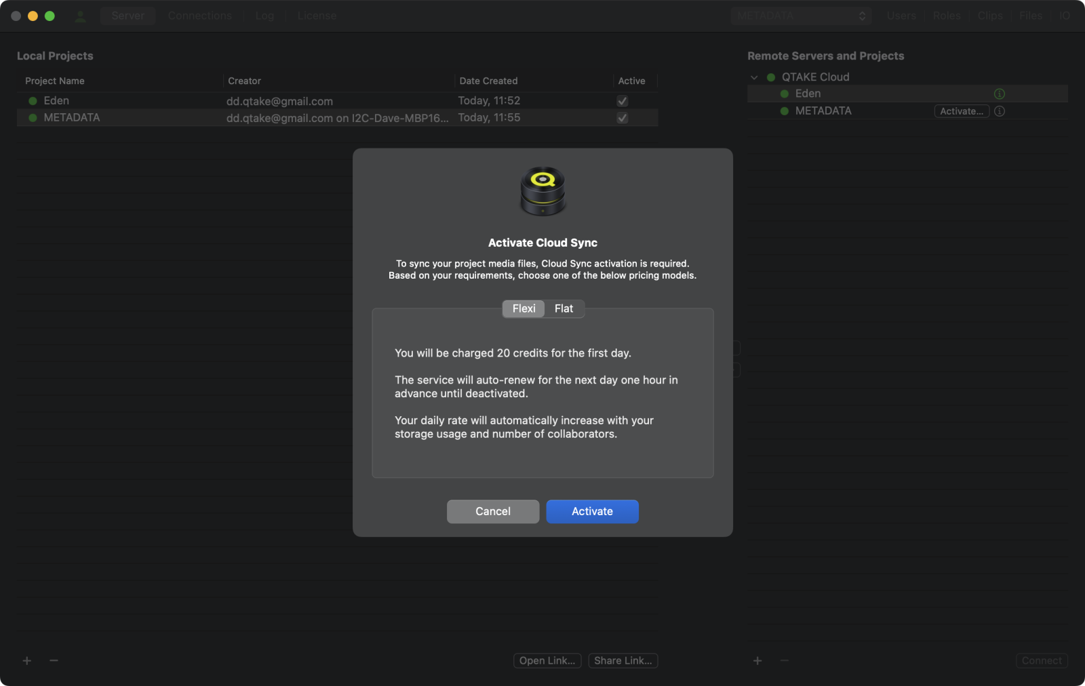This screenshot has height=686, width=1085.
Task: Add a new local project with plus icon
Action: 26,660
